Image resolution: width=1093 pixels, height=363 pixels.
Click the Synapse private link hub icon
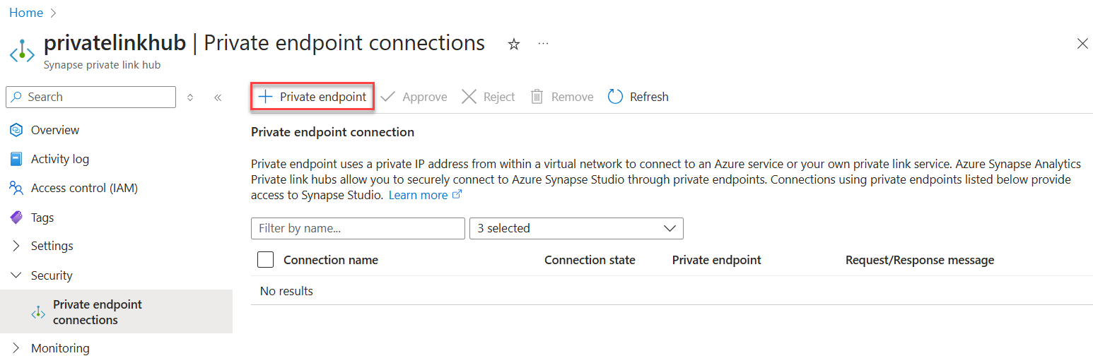pyautogui.click(x=22, y=52)
